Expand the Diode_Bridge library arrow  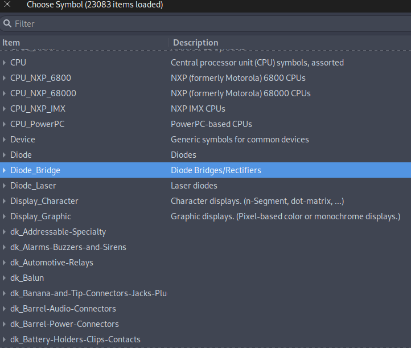(x=4, y=170)
